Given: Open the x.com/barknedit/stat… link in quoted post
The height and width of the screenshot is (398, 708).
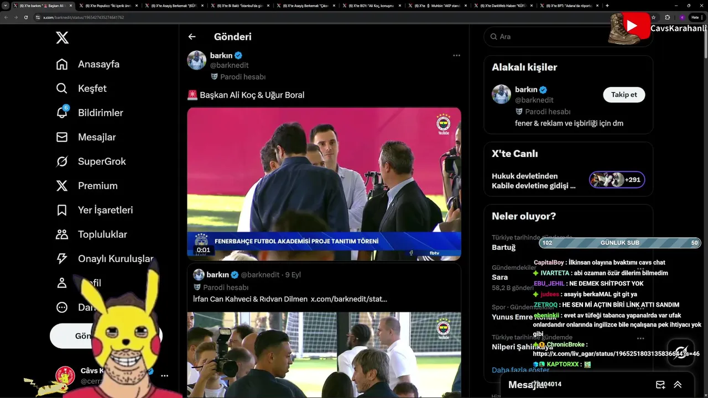Looking at the screenshot, I should [x=348, y=299].
